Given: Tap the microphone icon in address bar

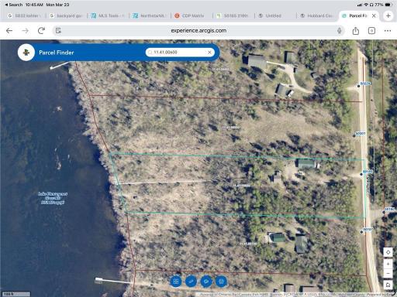Looking at the screenshot, I should coord(340,31).
